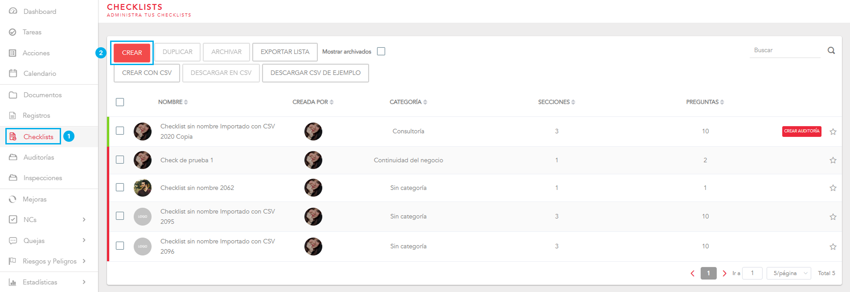
Task: Check the box for Check de prueba 1
Action: 120,160
